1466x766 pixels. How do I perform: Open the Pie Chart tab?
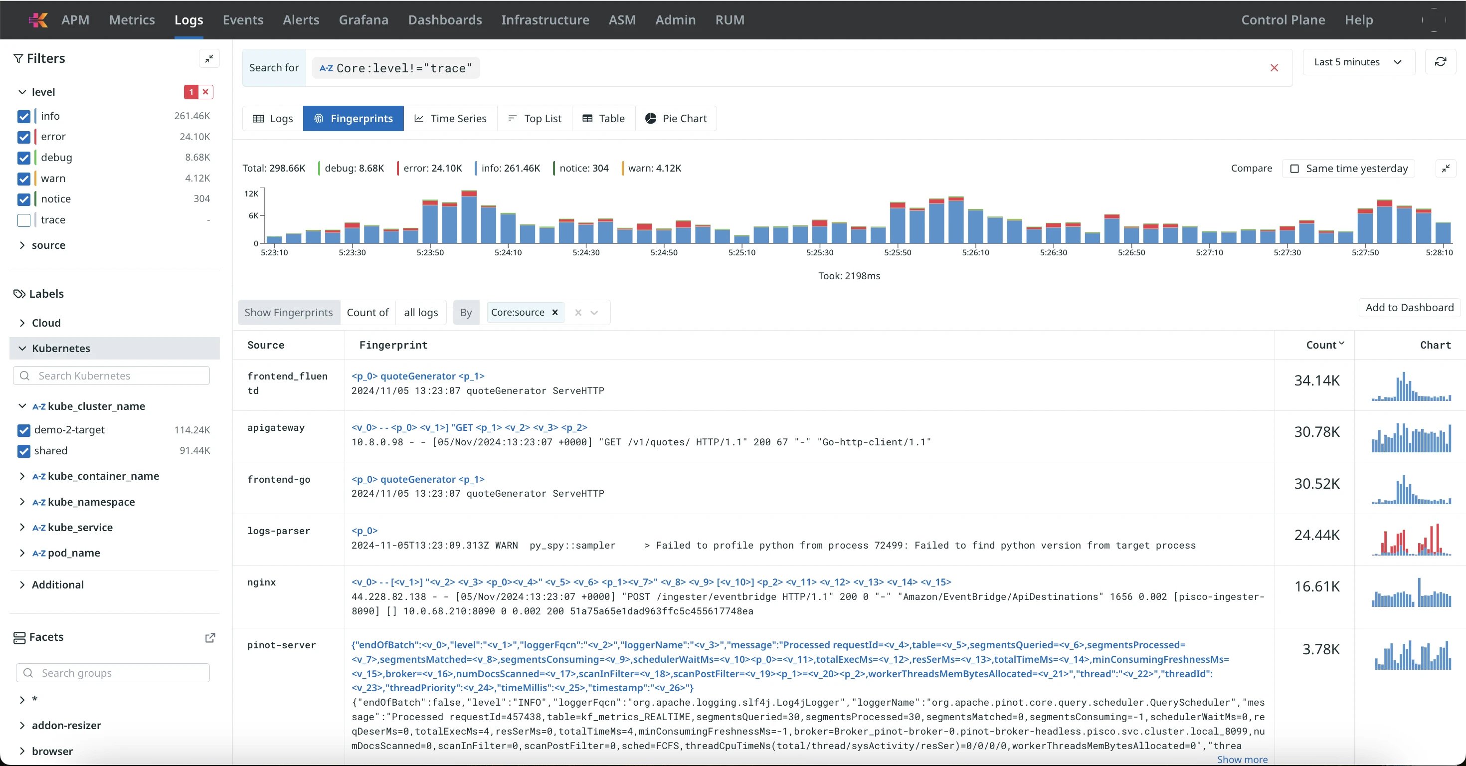676,118
